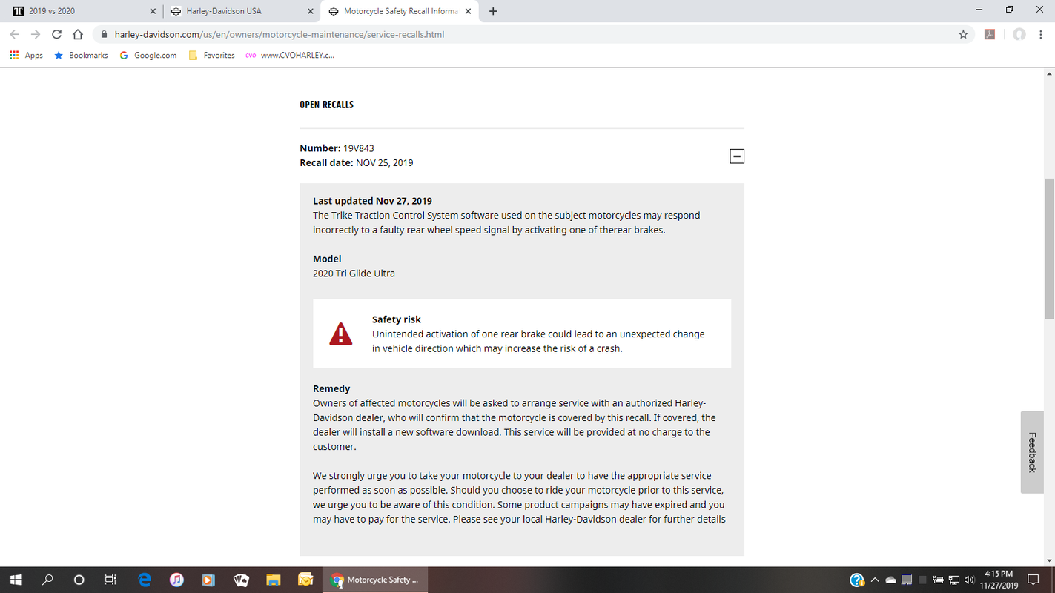Click the model text 2020 Tri Glide Ultra
Screen dimensions: 1055x593
point(354,274)
